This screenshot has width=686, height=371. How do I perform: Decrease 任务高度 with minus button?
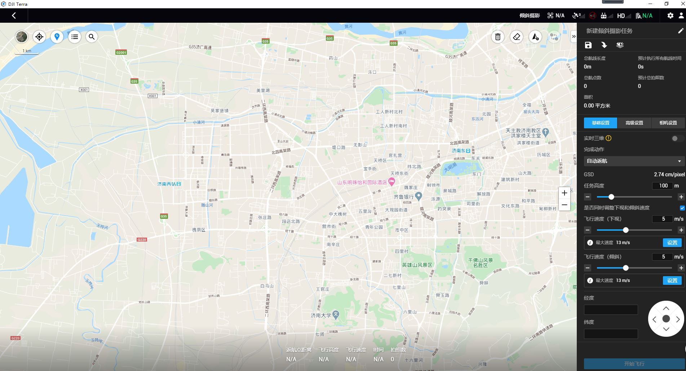click(x=588, y=197)
